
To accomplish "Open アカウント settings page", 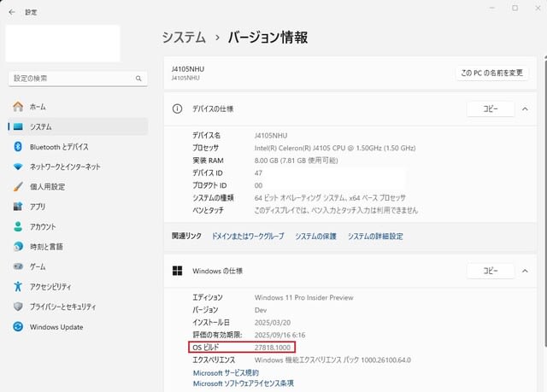I will (78, 226).
